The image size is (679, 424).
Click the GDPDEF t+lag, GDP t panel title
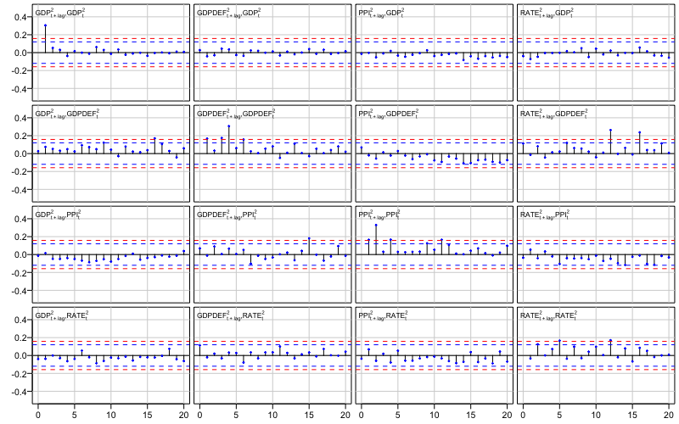tap(228, 13)
